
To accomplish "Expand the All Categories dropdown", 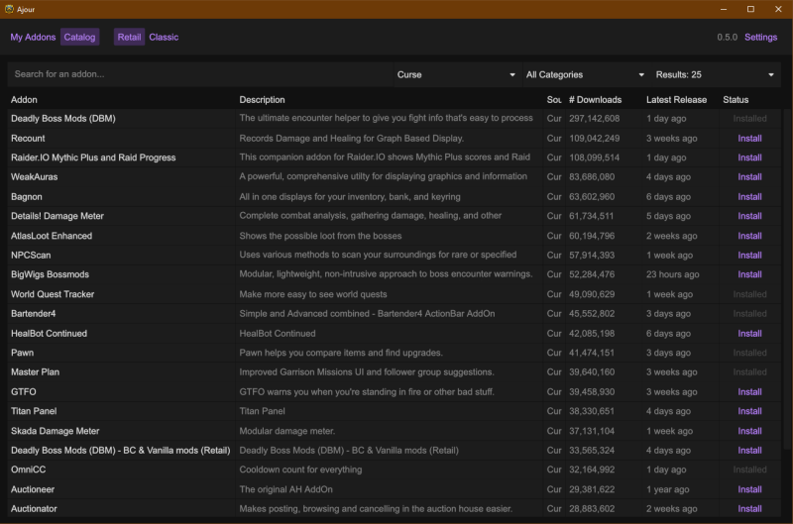I will (x=586, y=74).
